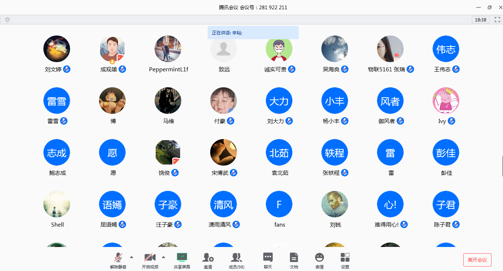Expand the camera options arrow
This screenshot has width=503, height=271.
click(163, 257)
